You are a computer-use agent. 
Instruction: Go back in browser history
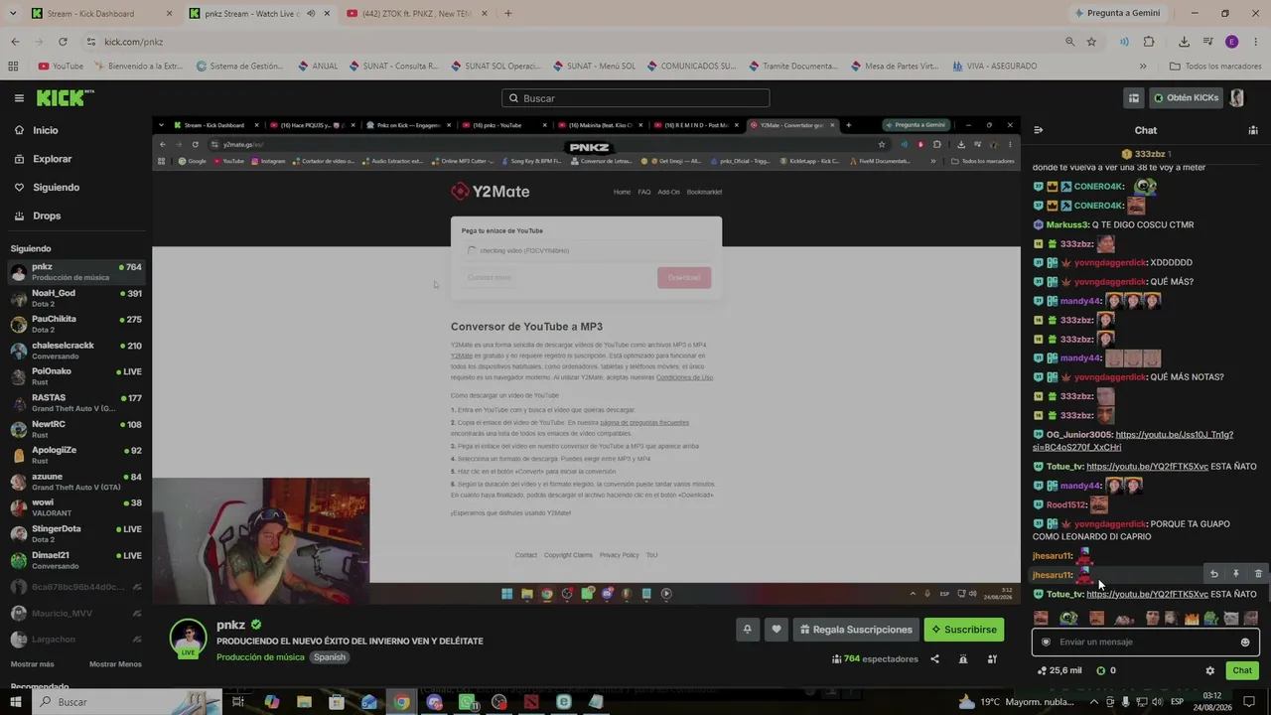pos(15,42)
